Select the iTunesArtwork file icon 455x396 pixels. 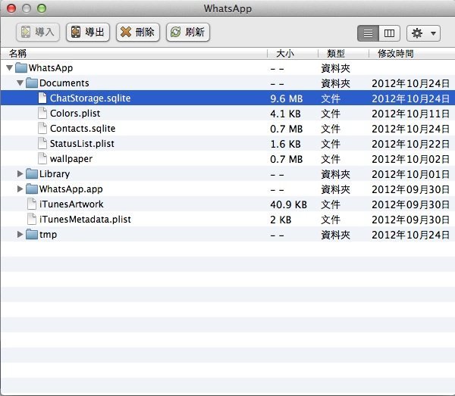[31, 204]
